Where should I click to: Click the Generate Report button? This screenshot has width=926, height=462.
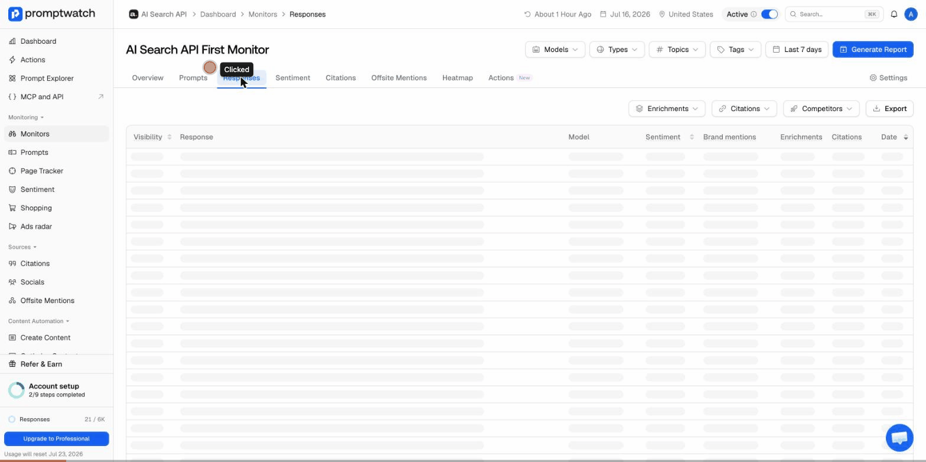873,50
